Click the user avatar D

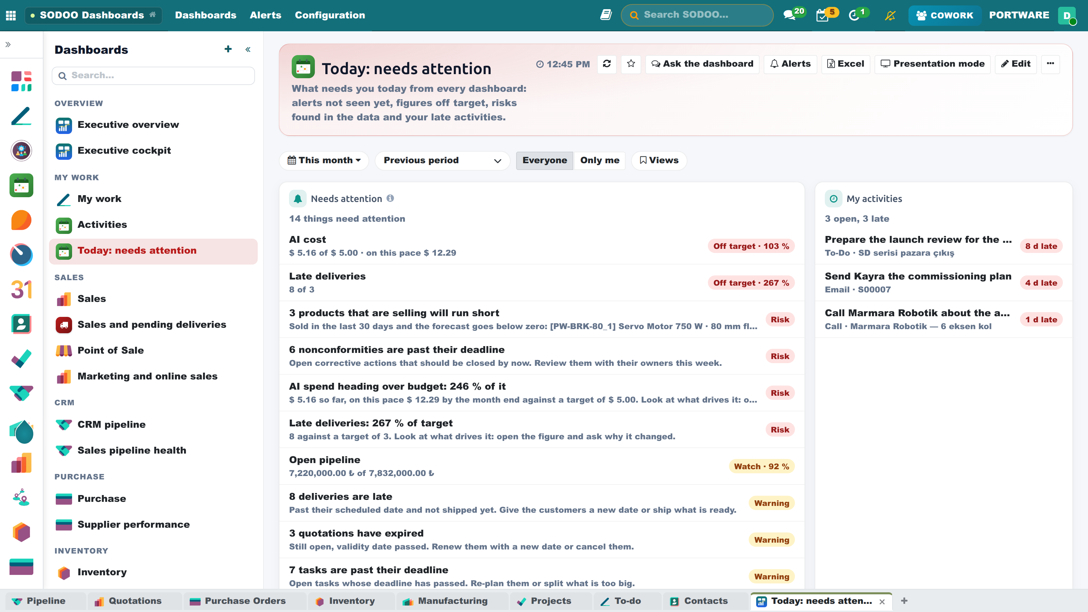1067,15
